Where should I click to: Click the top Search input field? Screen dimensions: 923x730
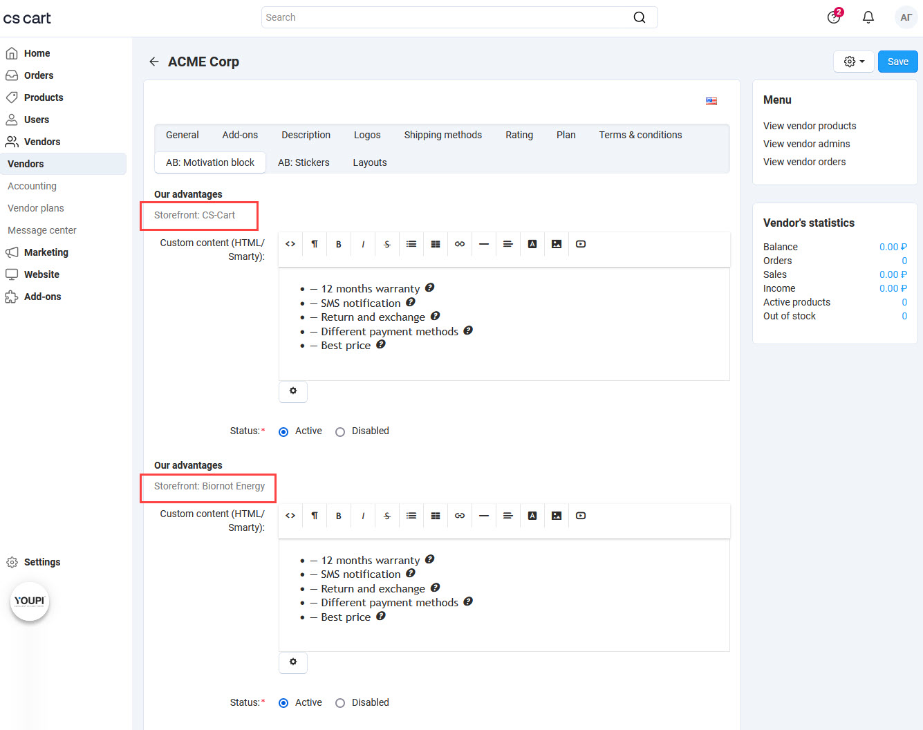tap(446, 17)
